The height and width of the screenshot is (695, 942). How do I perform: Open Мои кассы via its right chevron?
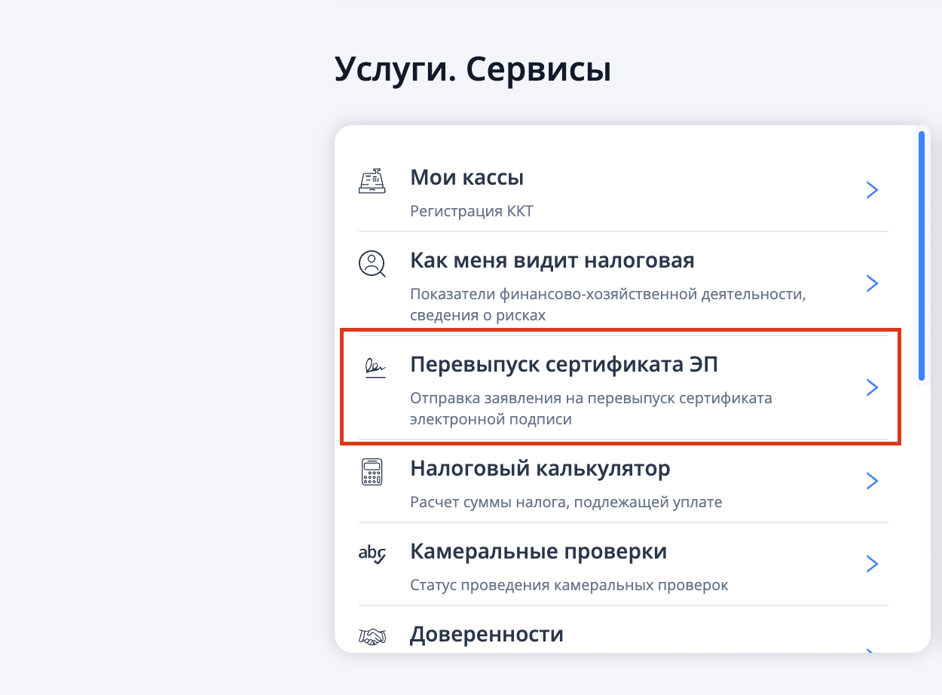pyautogui.click(x=872, y=189)
